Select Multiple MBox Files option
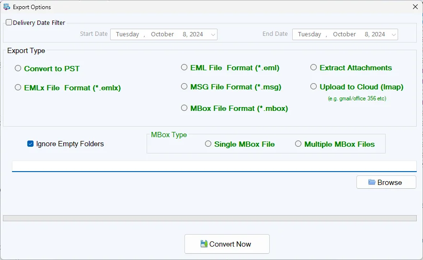 click(x=298, y=144)
